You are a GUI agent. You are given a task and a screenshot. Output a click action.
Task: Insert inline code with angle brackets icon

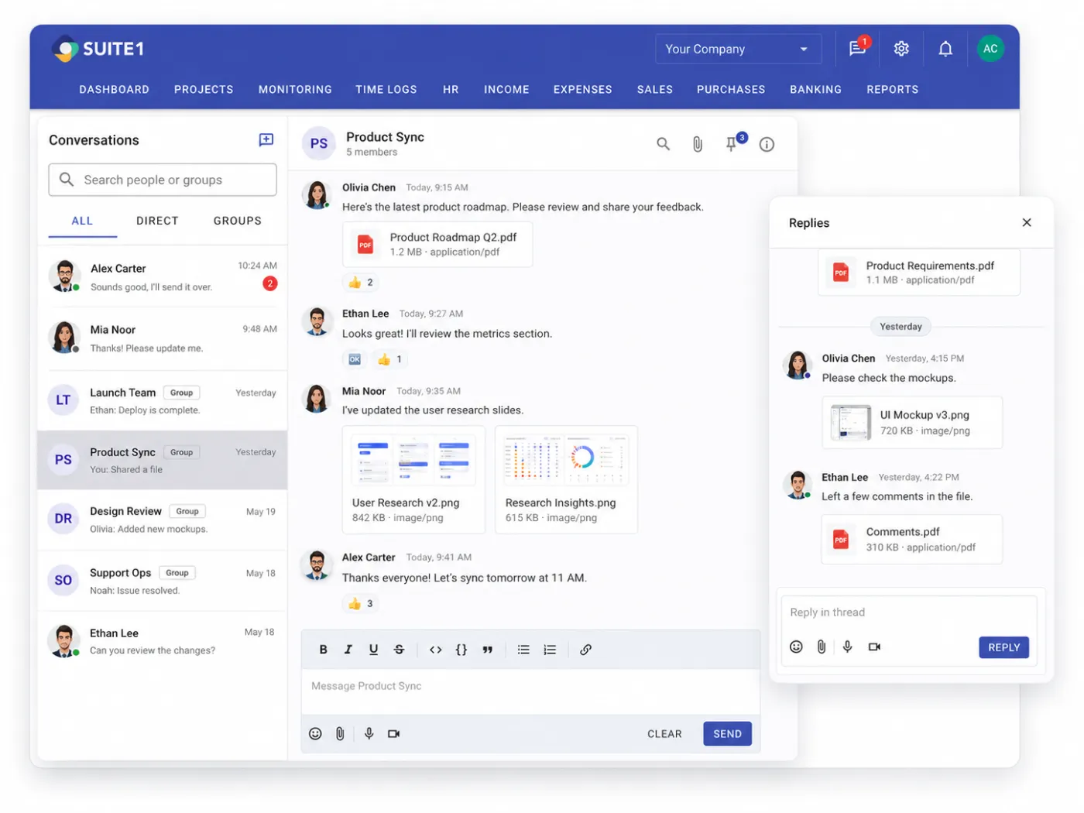[436, 650]
